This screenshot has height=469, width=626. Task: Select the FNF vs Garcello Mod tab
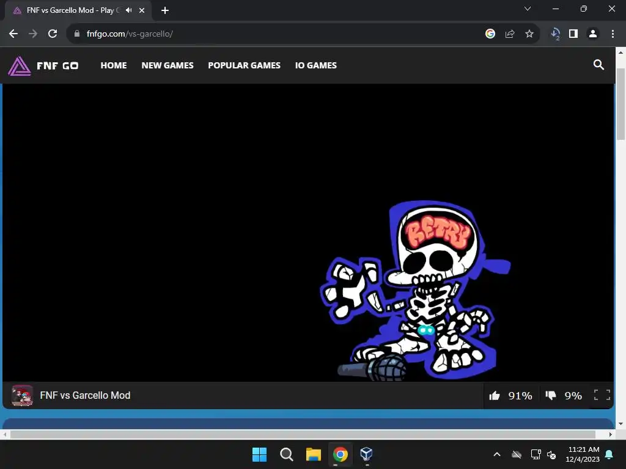click(78, 10)
